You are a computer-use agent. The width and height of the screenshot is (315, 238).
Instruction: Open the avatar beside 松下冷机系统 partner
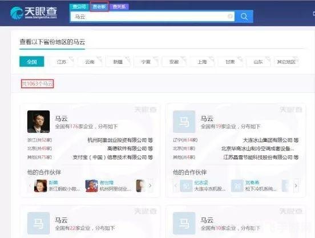coord(237,186)
